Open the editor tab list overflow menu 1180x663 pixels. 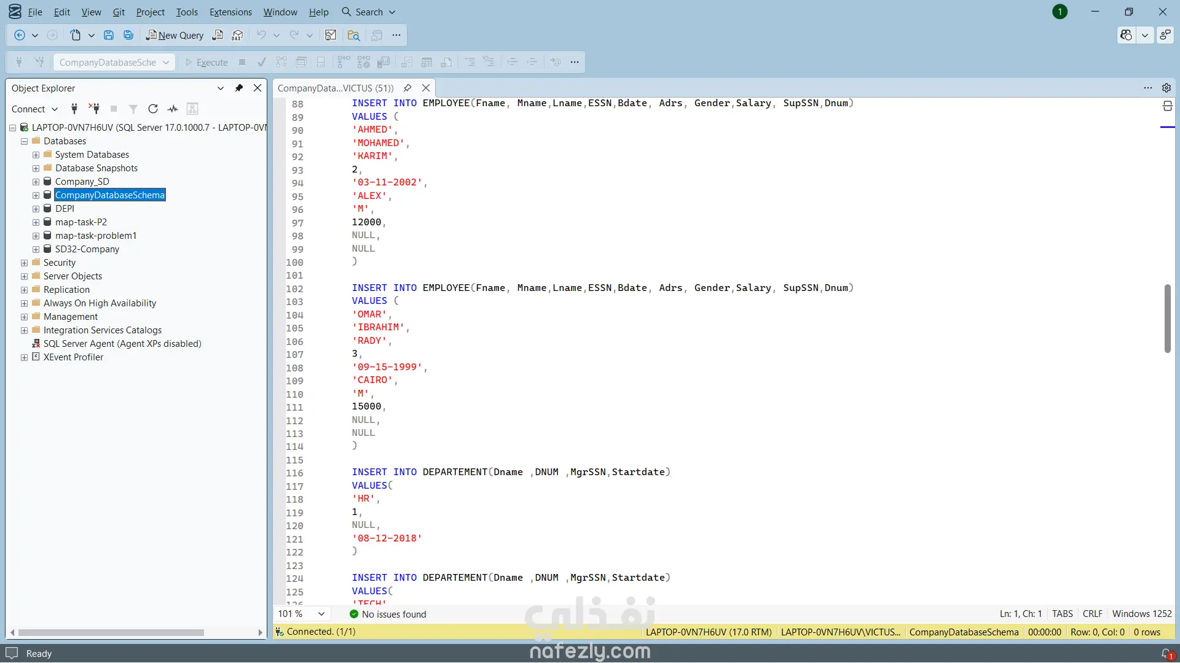(1148, 88)
